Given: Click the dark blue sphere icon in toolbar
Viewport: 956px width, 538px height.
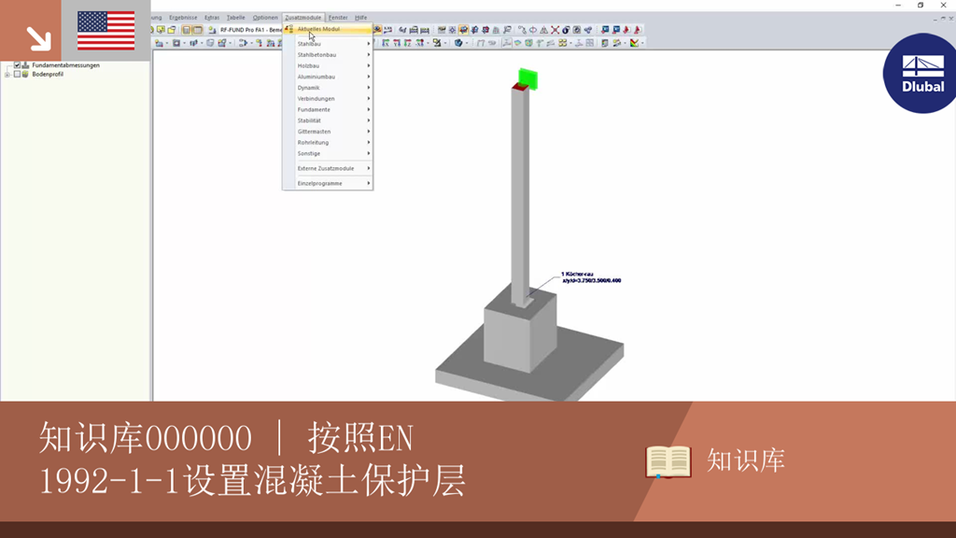Looking at the screenshot, I should coord(566,30).
